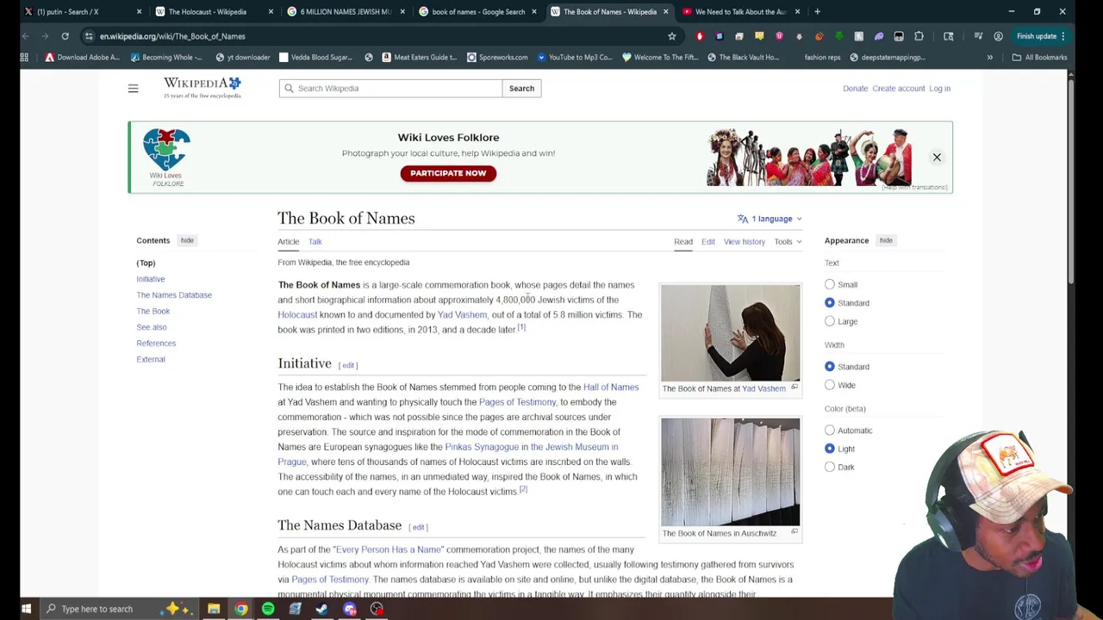1103x620 pixels.
Task: Open the red Opera-style extension icon
Action: pos(700,36)
